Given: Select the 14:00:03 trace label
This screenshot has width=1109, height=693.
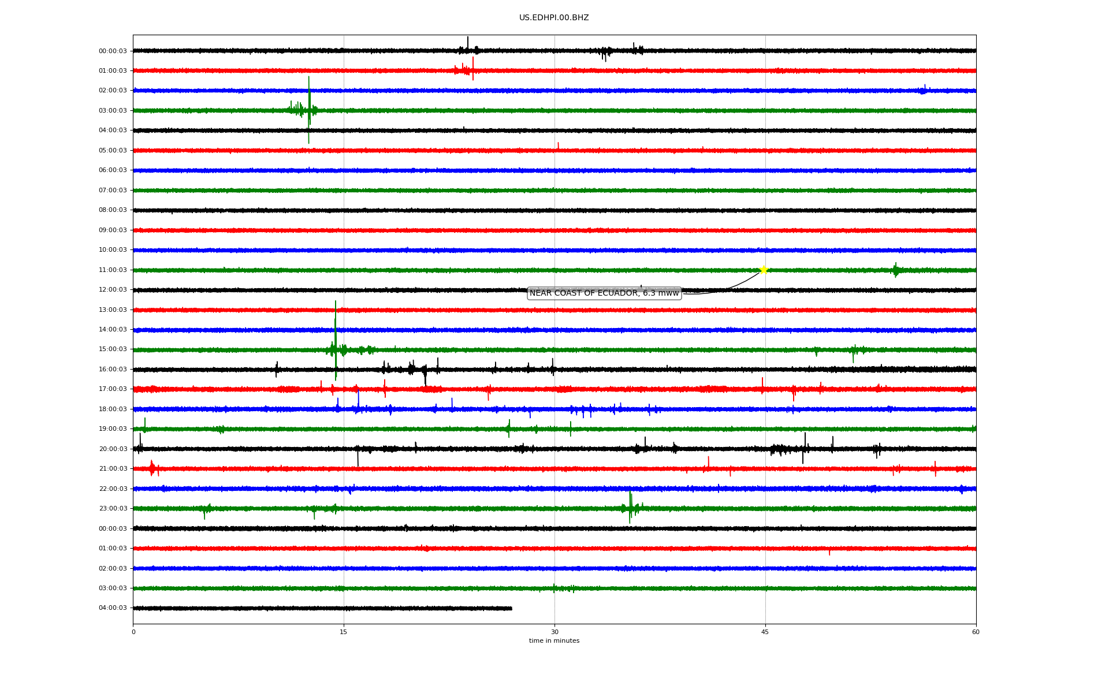Looking at the screenshot, I should 113,330.
